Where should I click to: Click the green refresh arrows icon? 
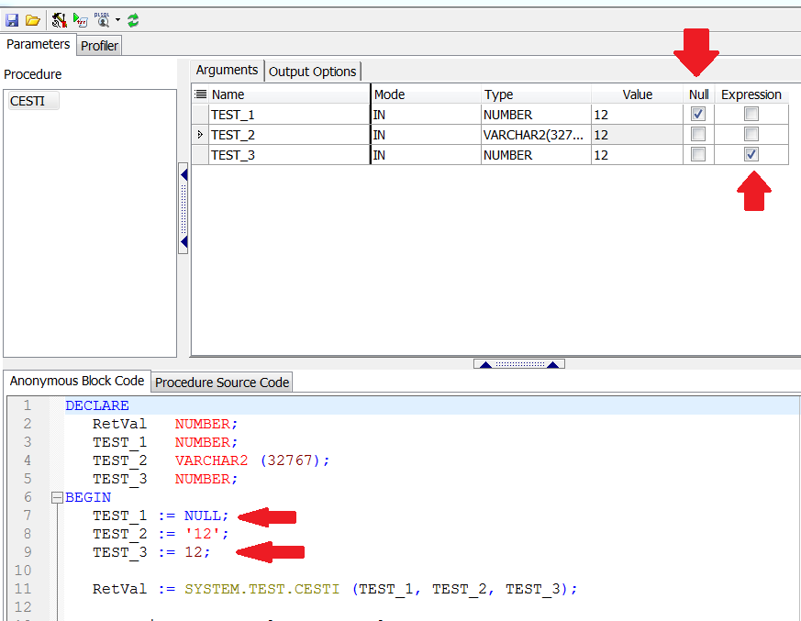point(134,19)
